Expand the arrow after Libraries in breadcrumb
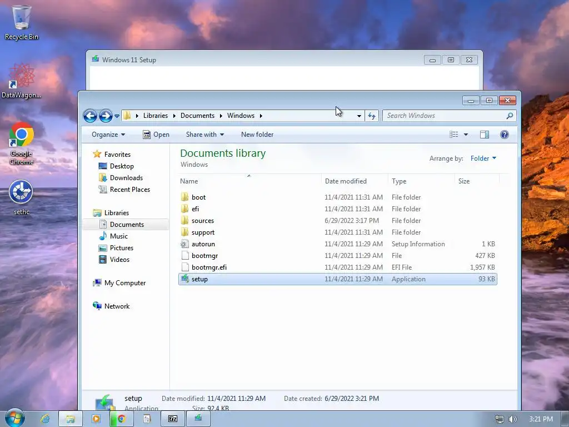The height and width of the screenshot is (427, 569). (x=174, y=116)
